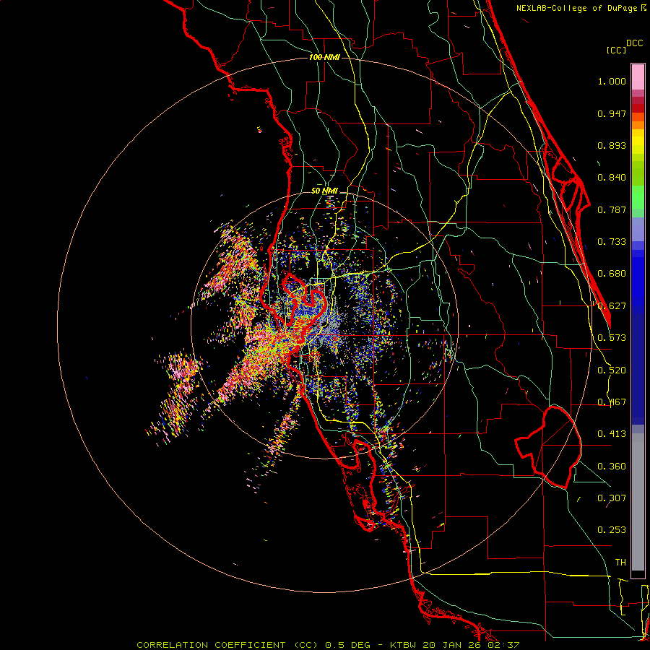The image size is (650, 650).
Task: Select the 0.947 scale value
Action: coord(612,113)
